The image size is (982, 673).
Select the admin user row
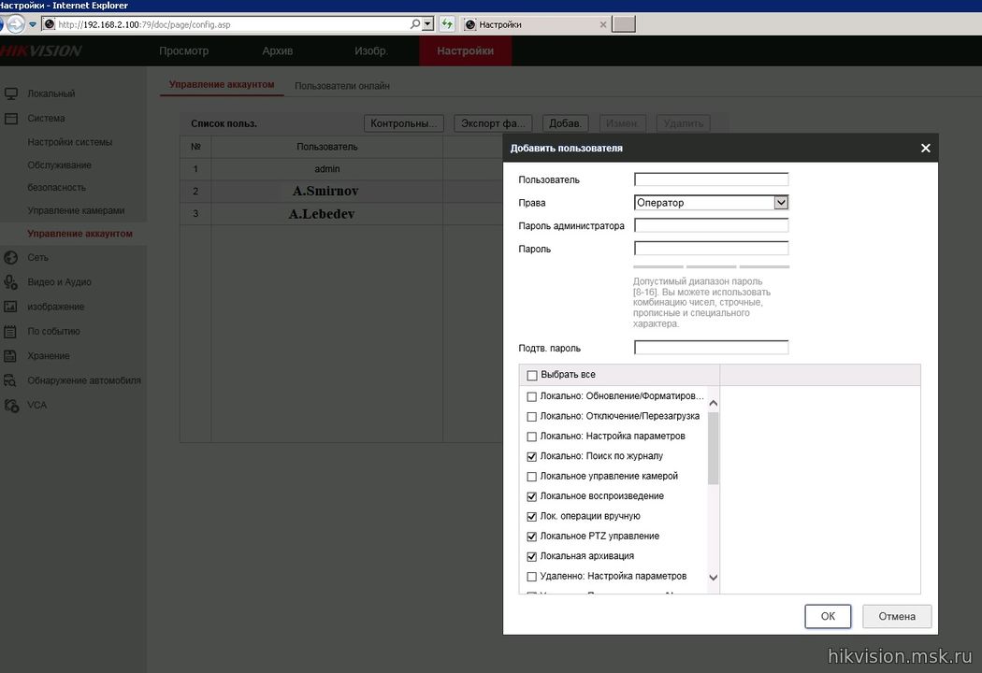pyautogui.click(x=341, y=169)
